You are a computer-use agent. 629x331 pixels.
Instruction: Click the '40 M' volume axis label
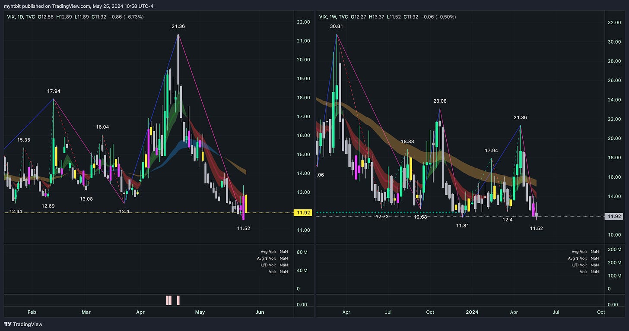[302, 271]
